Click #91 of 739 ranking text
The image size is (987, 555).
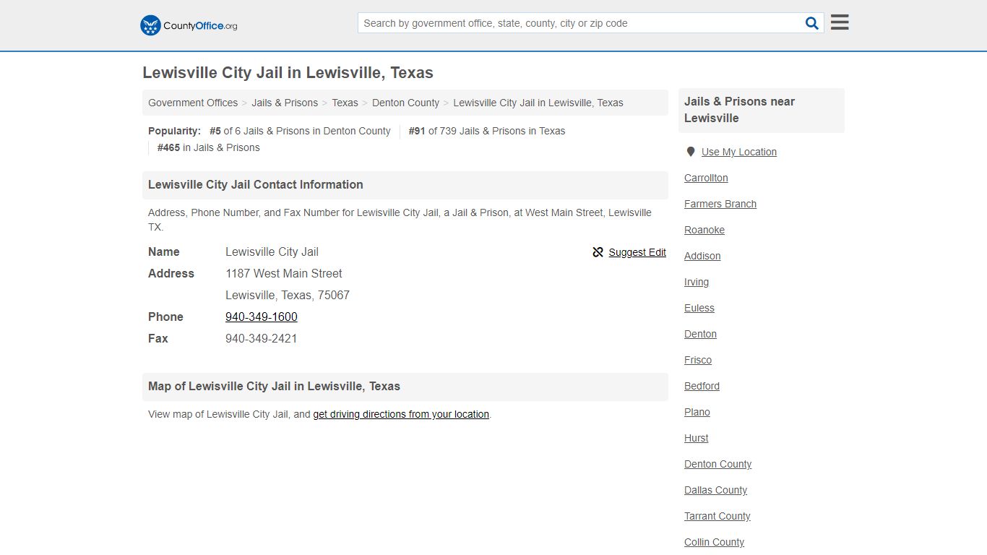487,131
